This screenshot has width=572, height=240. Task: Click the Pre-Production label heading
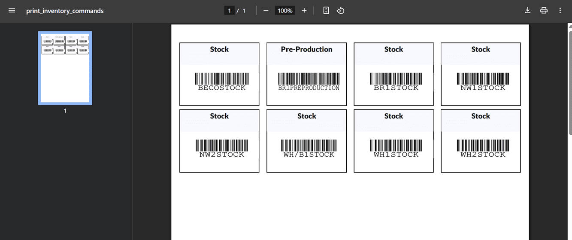(306, 49)
